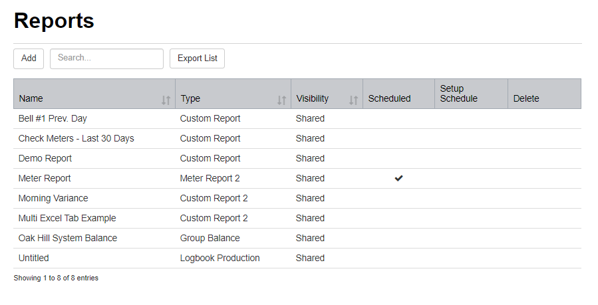Click the Setup Schedule column header

point(459,94)
